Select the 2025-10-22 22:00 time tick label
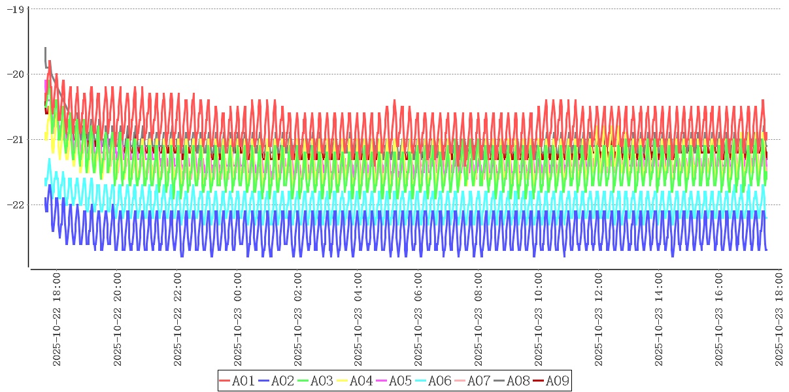The width and height of the screenshot is (789, 392). pyautogui.click(x=178, y=320)
